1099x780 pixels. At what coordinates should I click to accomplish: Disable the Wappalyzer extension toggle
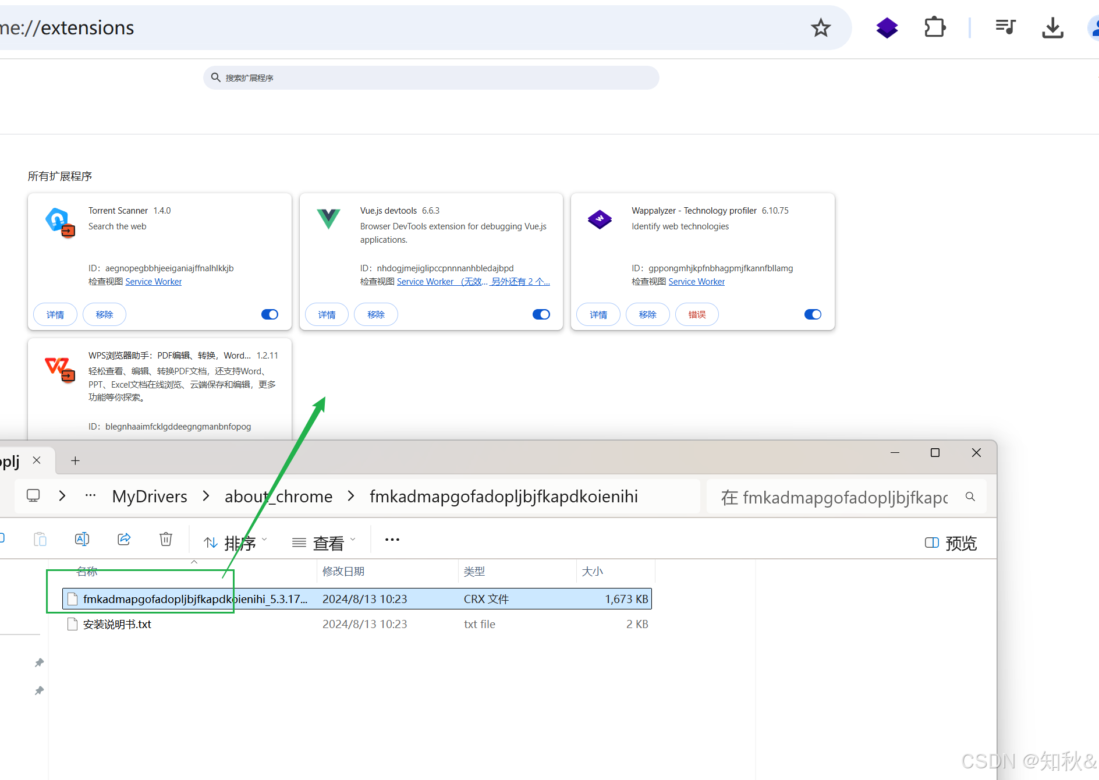(813, 314)
